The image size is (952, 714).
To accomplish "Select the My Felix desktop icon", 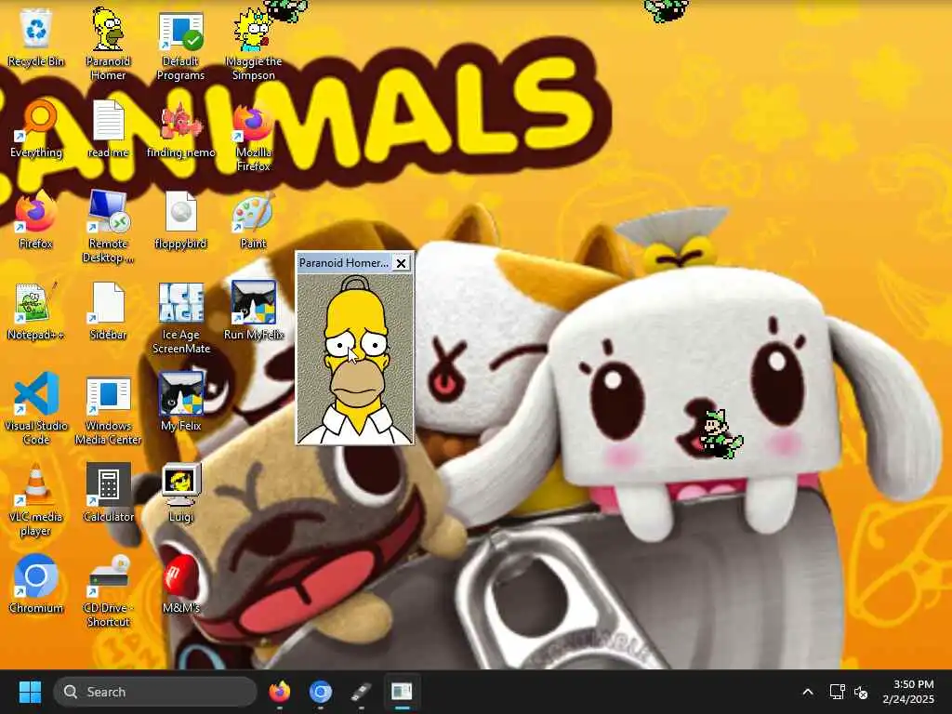I will [x=180, y=403].
